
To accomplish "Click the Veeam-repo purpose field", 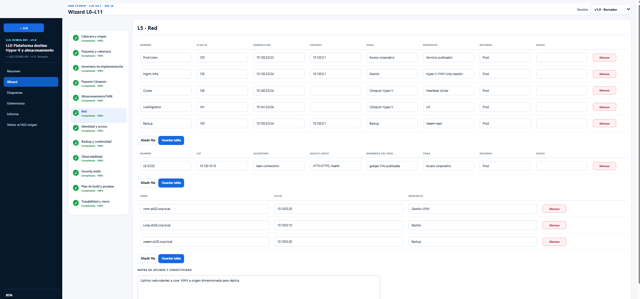I will tap(449, 124).
